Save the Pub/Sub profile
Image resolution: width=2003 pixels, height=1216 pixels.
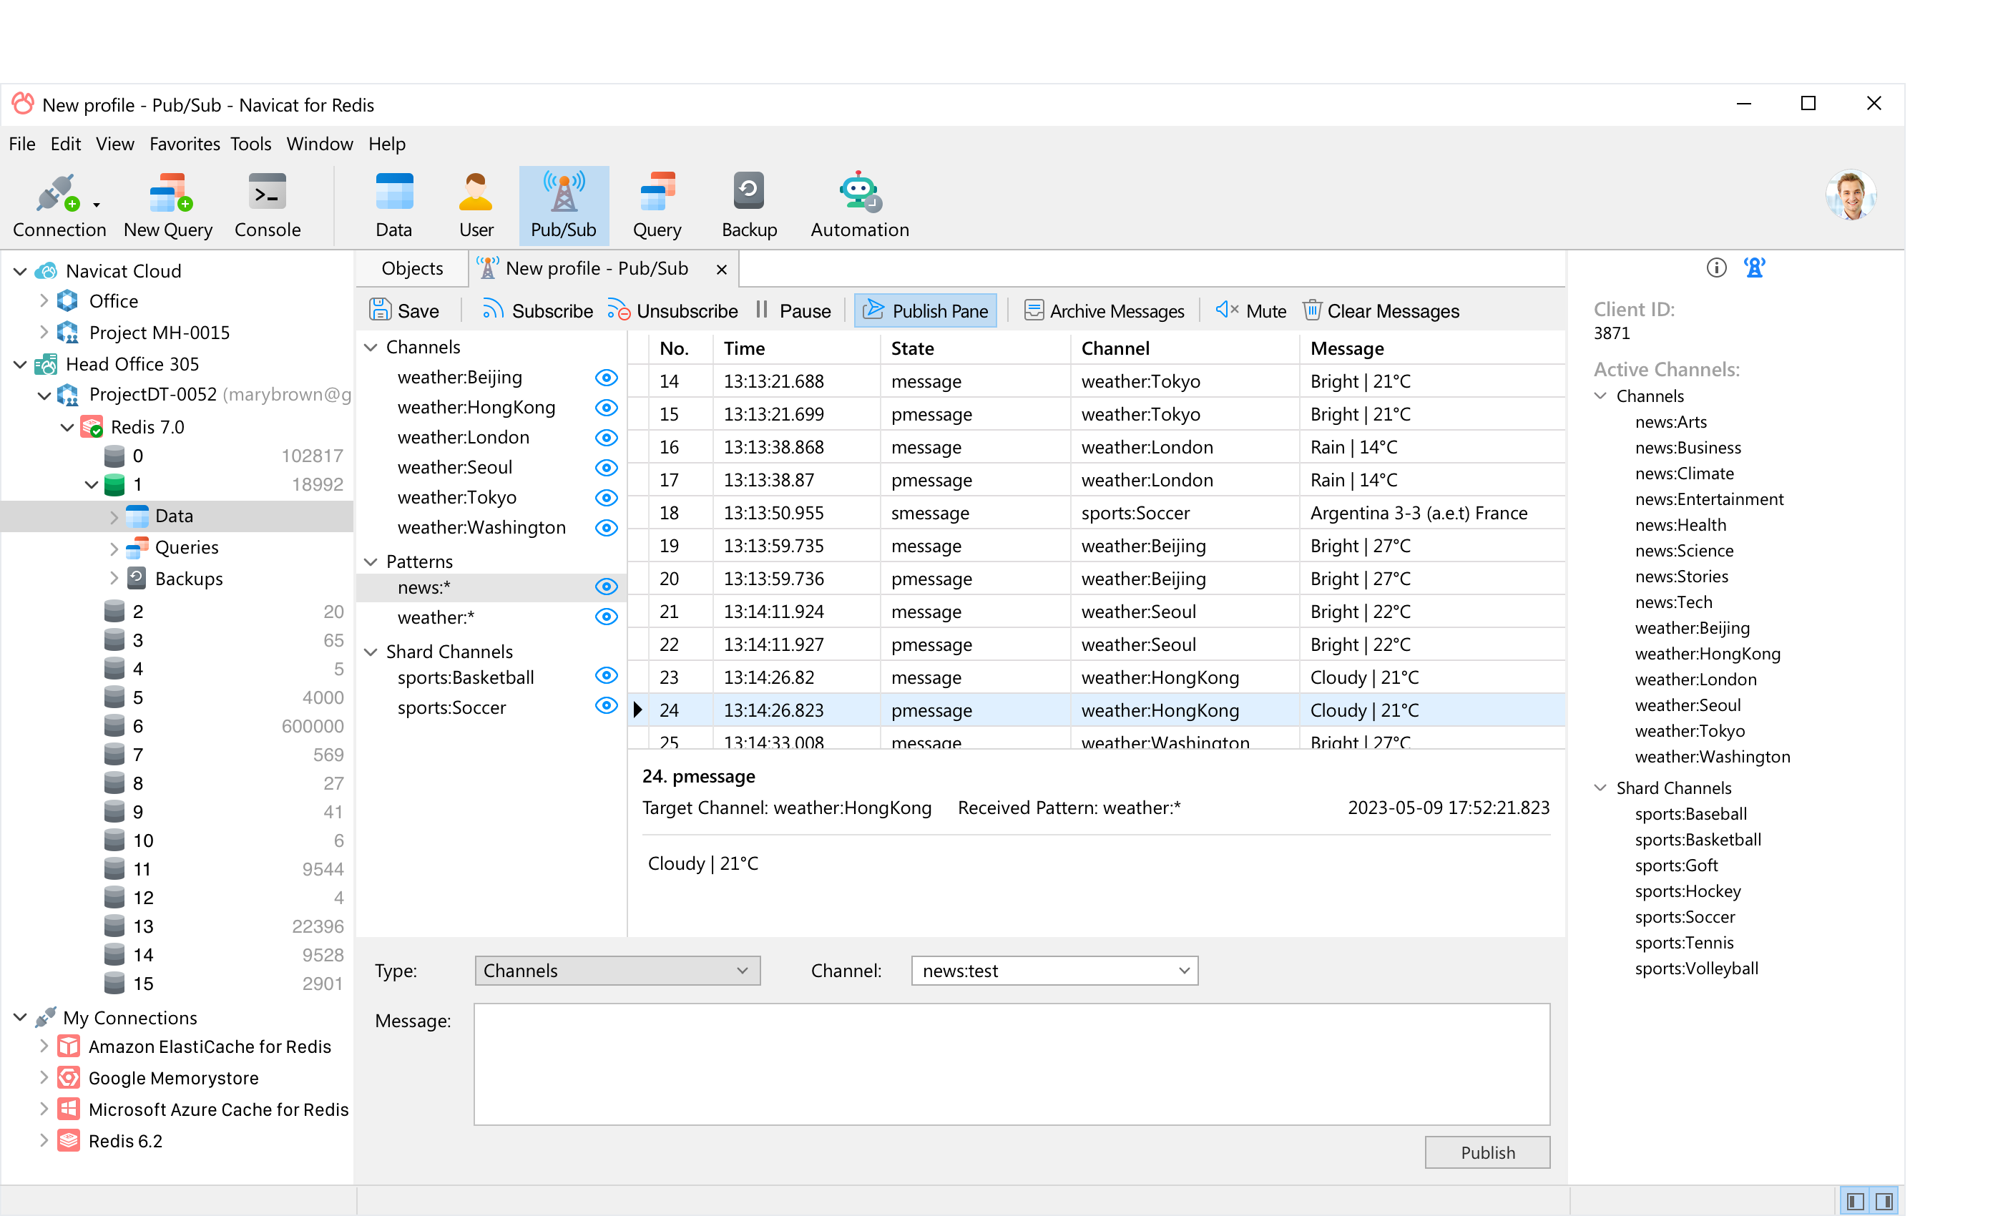point(404,310)
